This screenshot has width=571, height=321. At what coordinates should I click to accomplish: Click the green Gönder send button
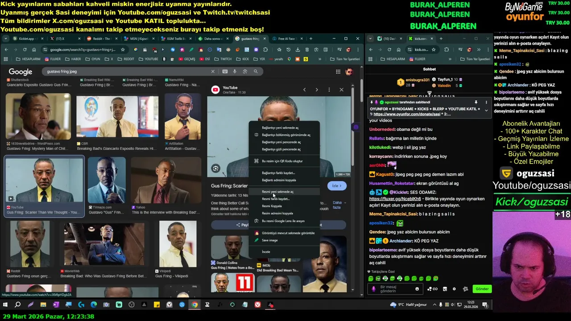(x=482, y=289)
